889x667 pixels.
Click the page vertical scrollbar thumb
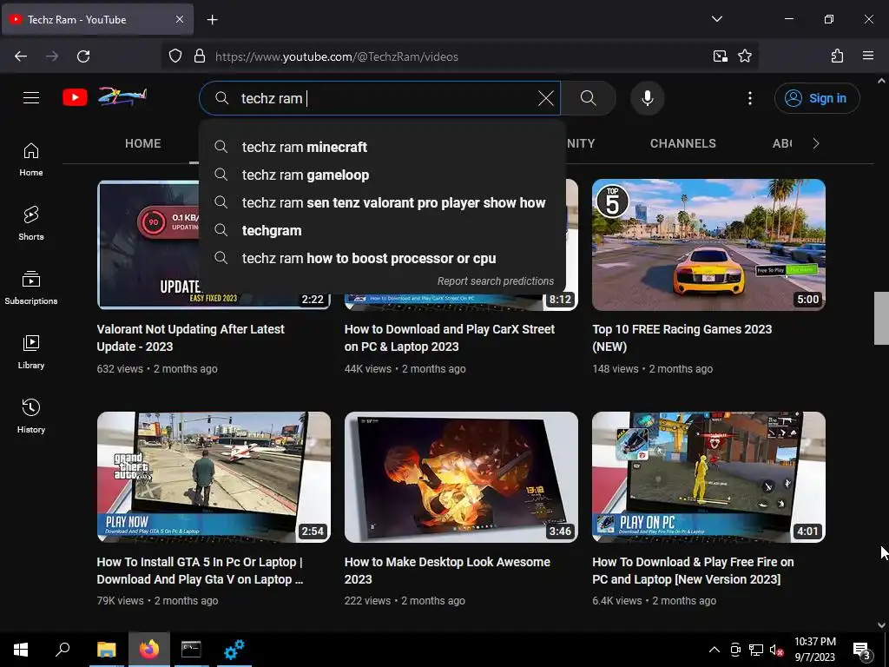881,318
